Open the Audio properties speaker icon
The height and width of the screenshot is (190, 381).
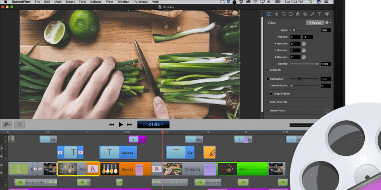click(276, 14)
